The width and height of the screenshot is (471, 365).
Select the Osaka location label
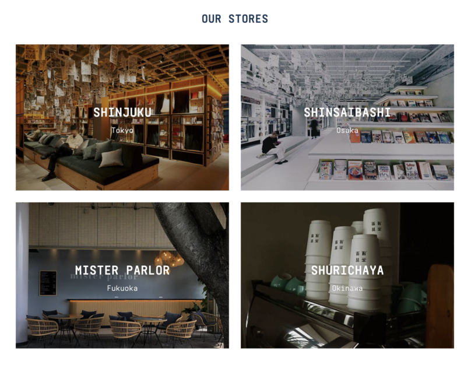pyautogui.click(x=347, y=131)
